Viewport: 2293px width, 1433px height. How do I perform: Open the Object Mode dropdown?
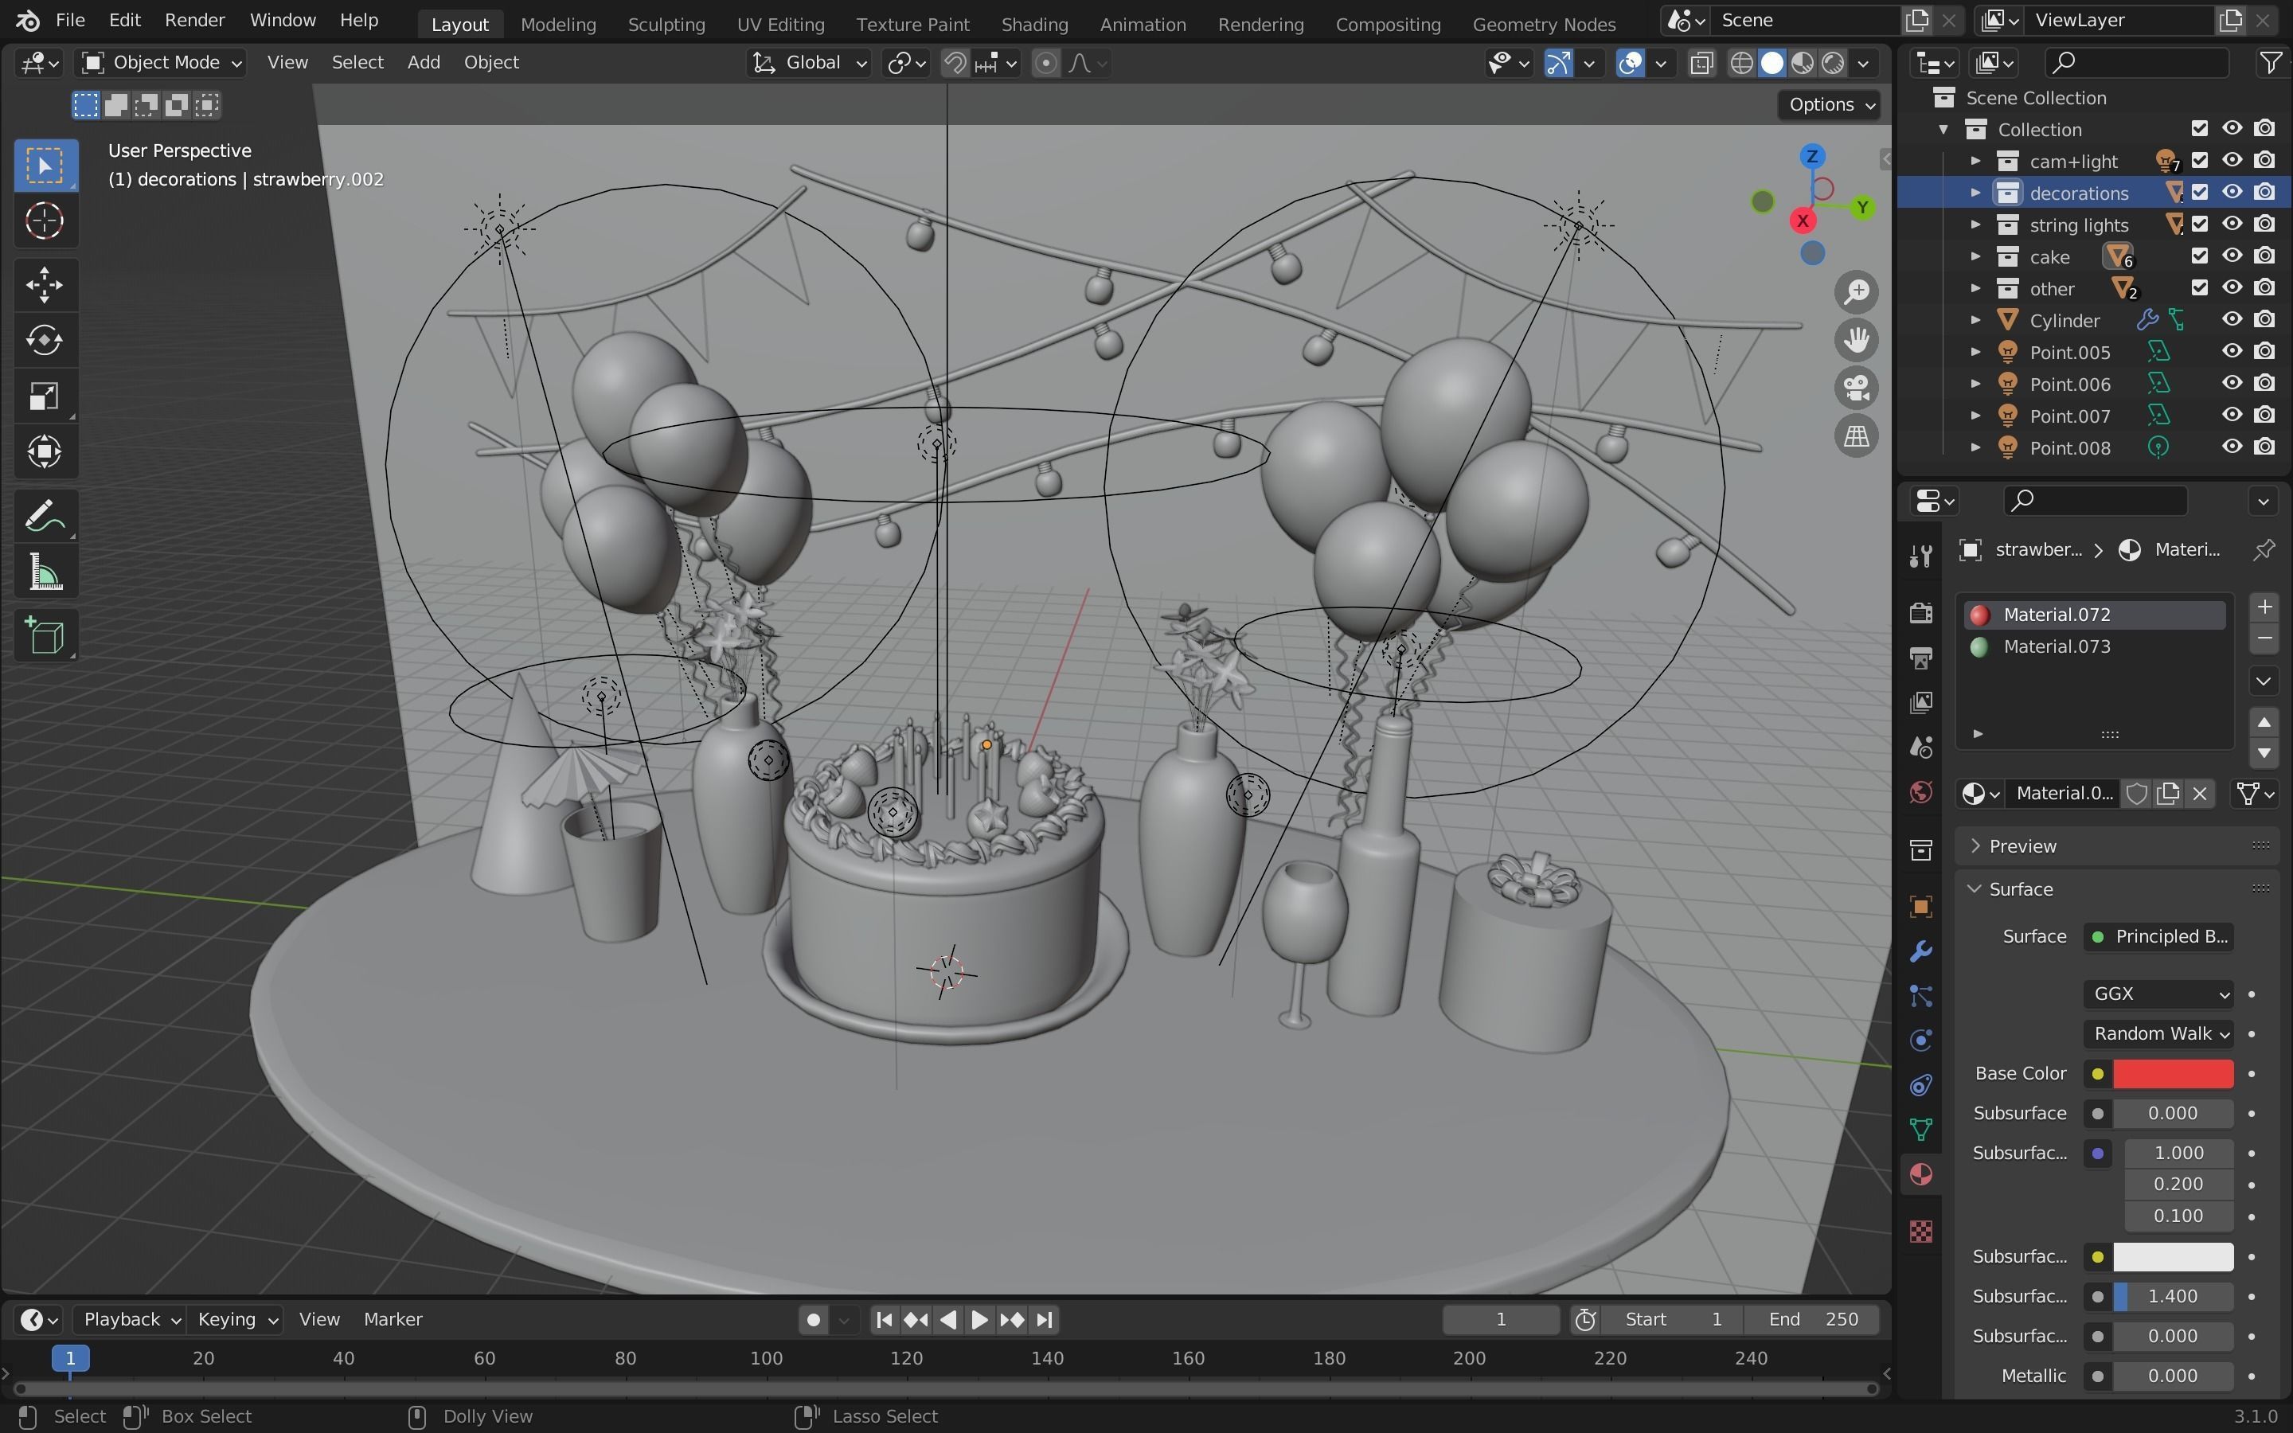(x=161, y=63)
